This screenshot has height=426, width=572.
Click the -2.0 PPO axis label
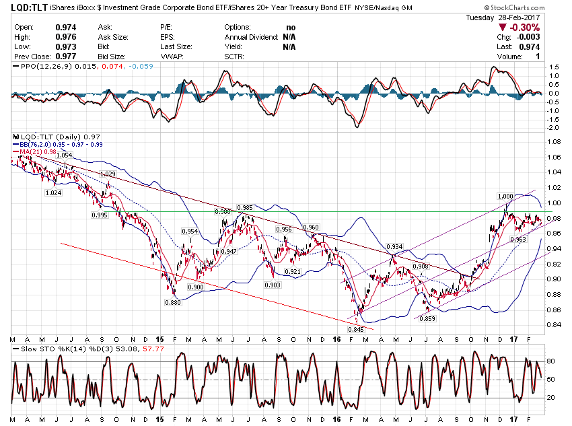[x=553, y=128]
